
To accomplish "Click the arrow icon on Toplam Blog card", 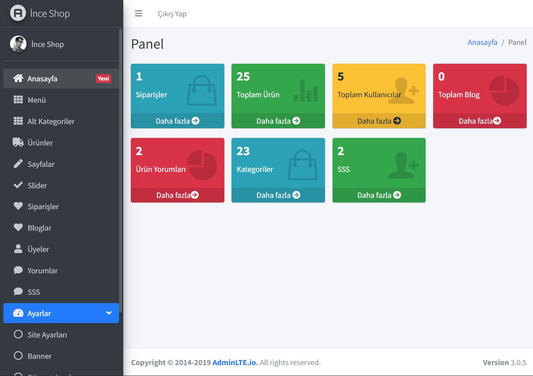I will (x=497, y=121).
